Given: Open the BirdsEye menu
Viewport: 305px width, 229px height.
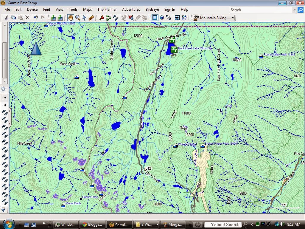Looking at the screenshot, I should click(x=152, y=9).
